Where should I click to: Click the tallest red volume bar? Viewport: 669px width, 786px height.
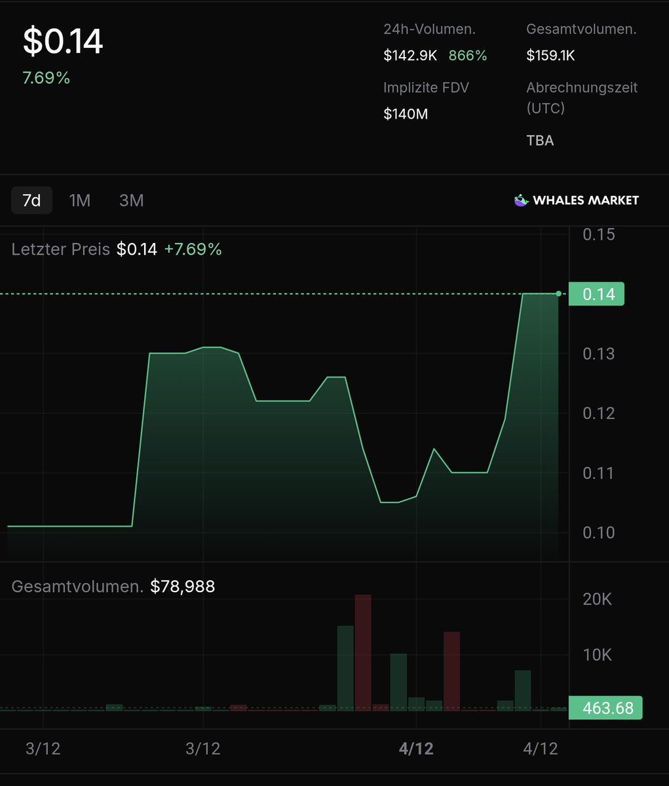pyautogui.click(x=363, y=652)
